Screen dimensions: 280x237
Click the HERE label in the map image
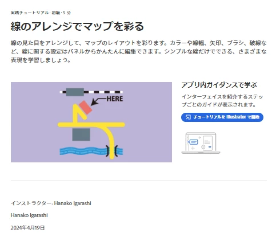point(115,99)
